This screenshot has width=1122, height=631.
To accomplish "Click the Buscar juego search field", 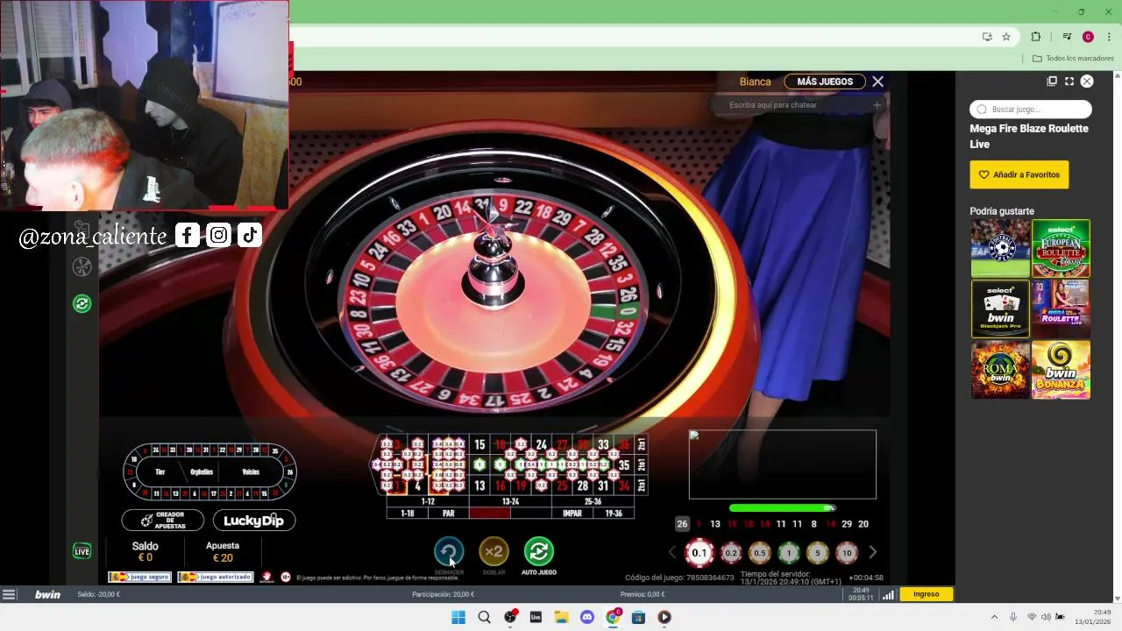I will tap(1031, 110).
